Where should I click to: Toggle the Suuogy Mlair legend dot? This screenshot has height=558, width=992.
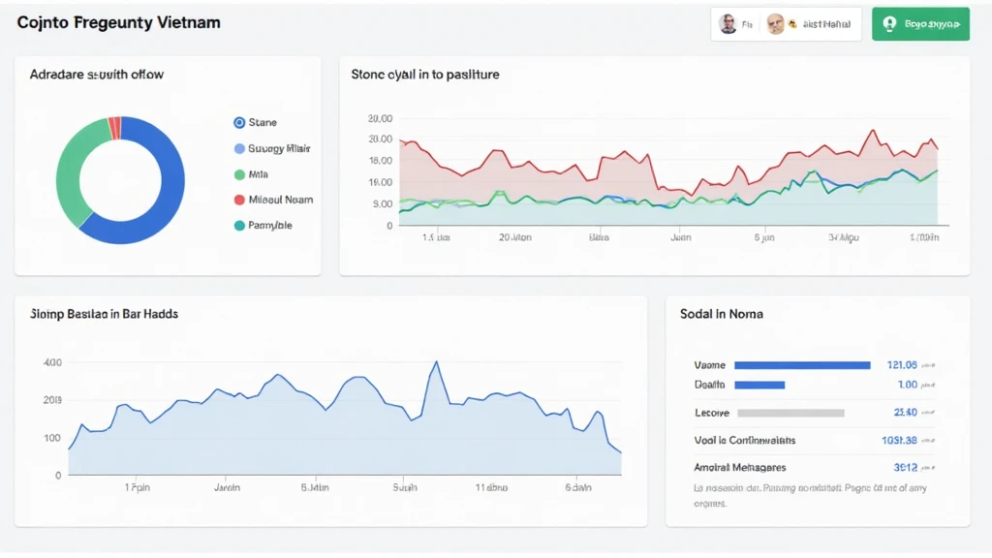(x=239, y=148)
